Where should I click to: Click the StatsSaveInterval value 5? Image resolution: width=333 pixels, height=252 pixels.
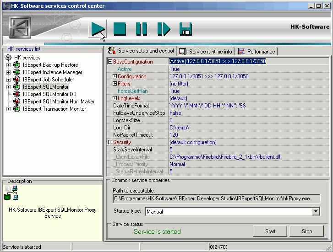click(249, 150)
